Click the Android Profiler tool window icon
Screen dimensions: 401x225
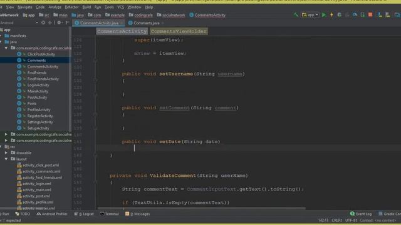pos(39,214)
